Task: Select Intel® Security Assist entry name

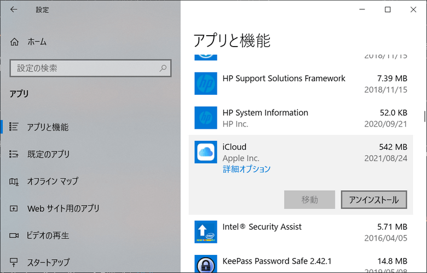Action: 262,227
